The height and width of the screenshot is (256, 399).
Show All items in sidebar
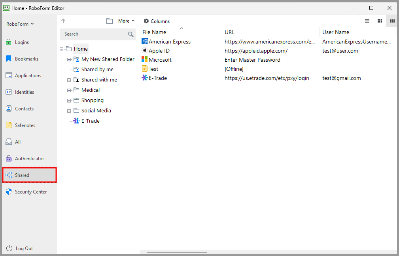[29, 142]
